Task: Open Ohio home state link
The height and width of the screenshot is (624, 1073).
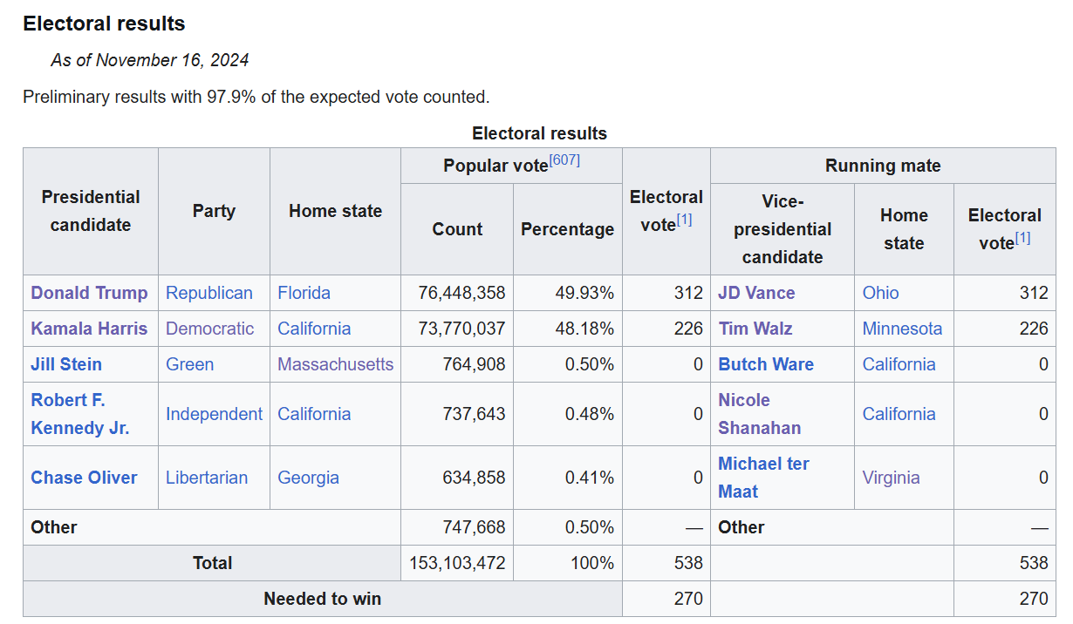Action: (x=880, y=293)
